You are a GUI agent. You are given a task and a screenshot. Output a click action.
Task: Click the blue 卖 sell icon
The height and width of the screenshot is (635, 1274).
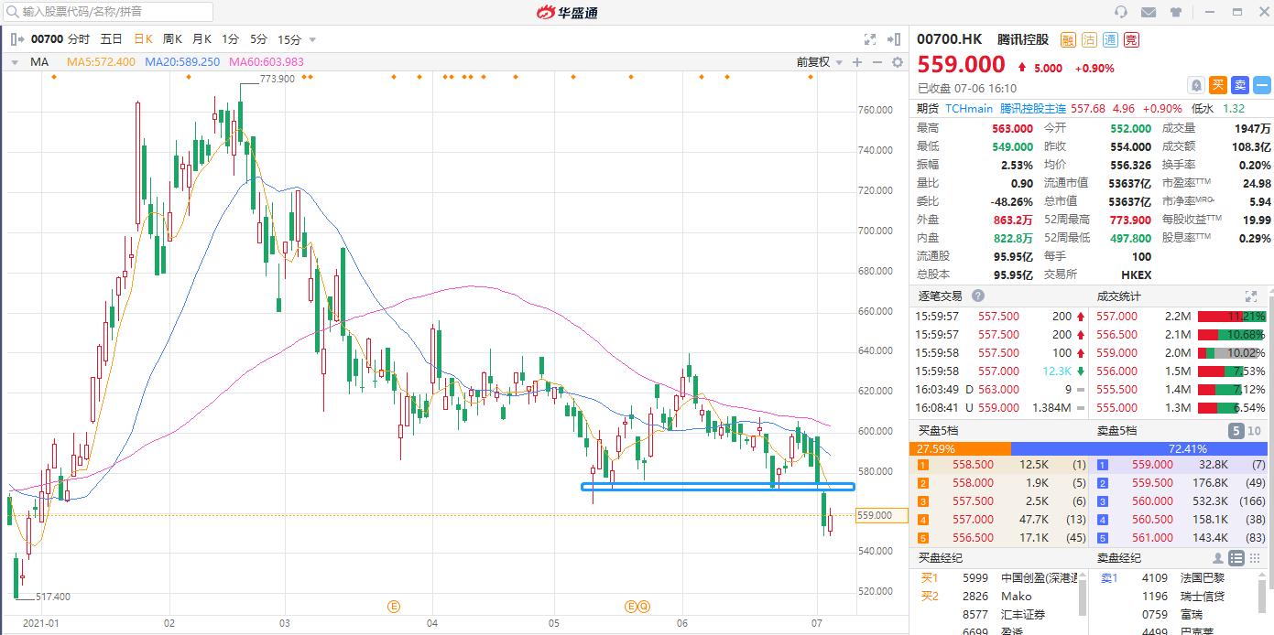click(x=1239, y=85)
